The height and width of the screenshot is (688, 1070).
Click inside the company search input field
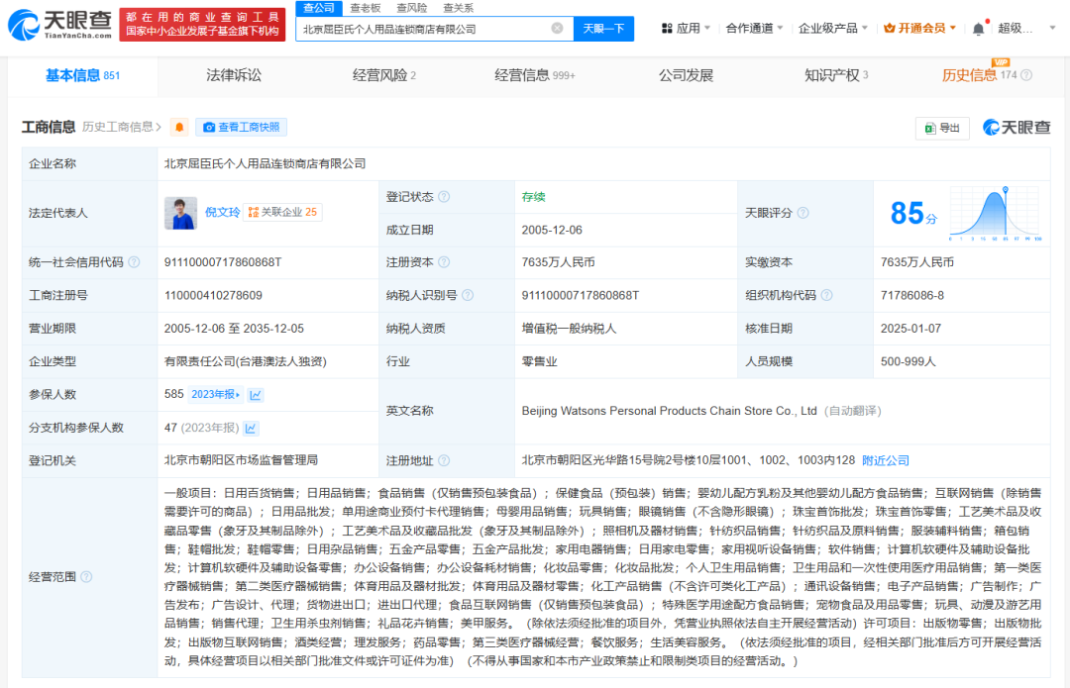(x=426, y=29)
